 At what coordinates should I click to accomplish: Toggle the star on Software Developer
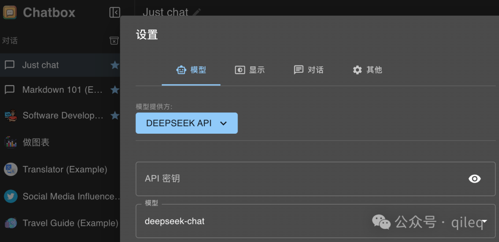click(115, 115)
